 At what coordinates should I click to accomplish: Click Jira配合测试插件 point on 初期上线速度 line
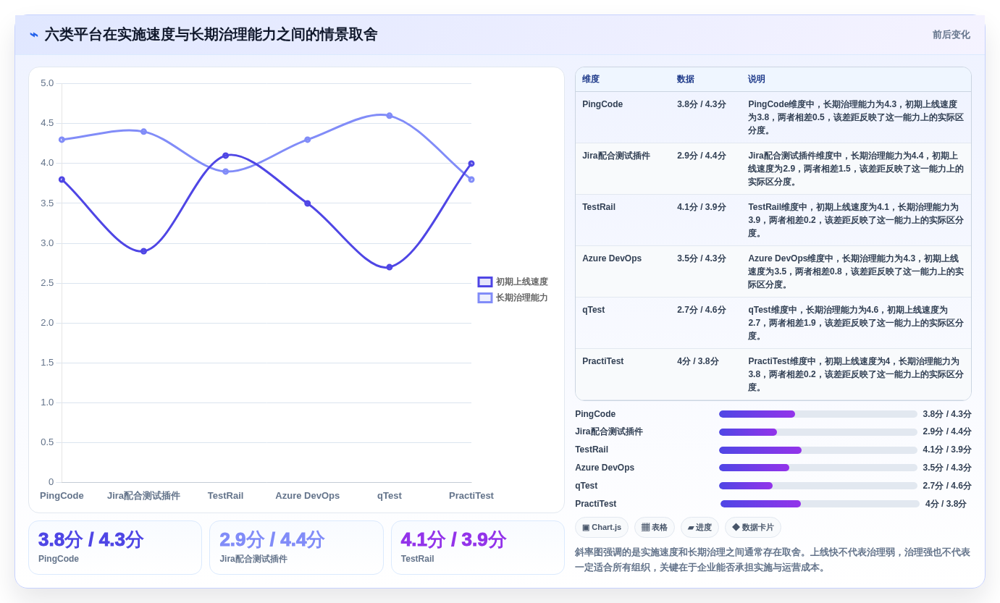point(143,251)
